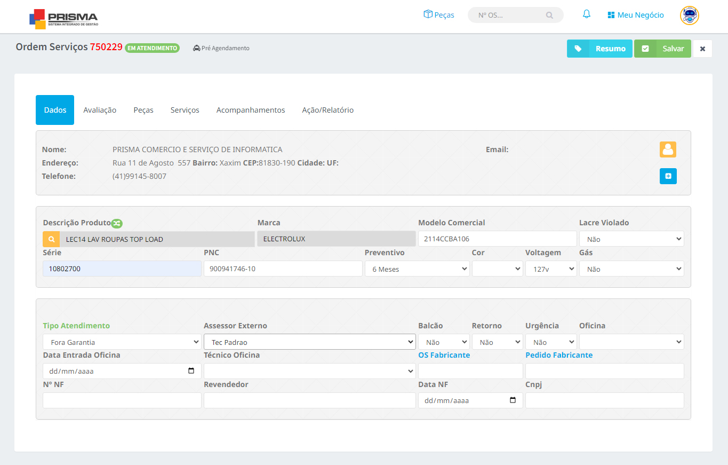Image resolution: width=728 pixels, height=465 pixels.
Task: Click the Resumo button
Action: (x=599, y=49)
